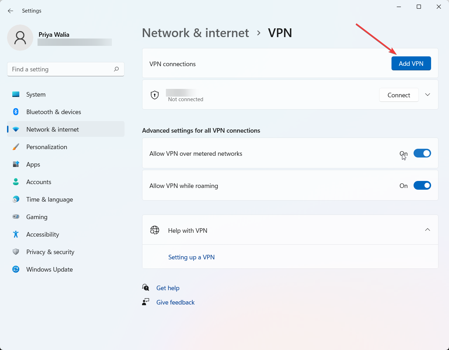Click the Network wifi icon
The height and width of the screenshot is (350, 449).
coord(16,129)
